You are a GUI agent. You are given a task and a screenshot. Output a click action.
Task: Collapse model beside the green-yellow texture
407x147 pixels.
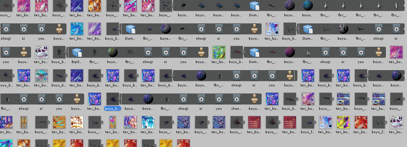pyautogui.click(x=244, y=52)
